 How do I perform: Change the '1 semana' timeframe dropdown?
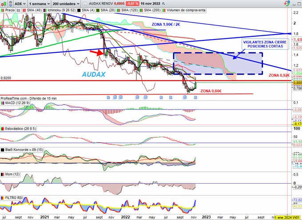(39, 4)
